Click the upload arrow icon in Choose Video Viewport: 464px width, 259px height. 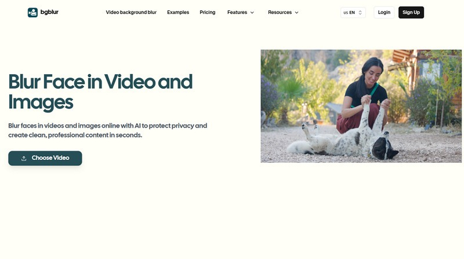point(24,159)
